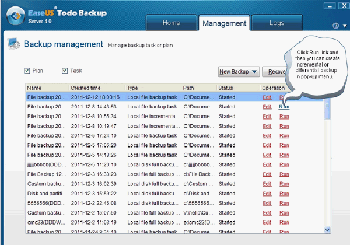Click Edit for the cmc23(DDDW... task
Screen dimensions: 350x245
(x=267, y=222)
